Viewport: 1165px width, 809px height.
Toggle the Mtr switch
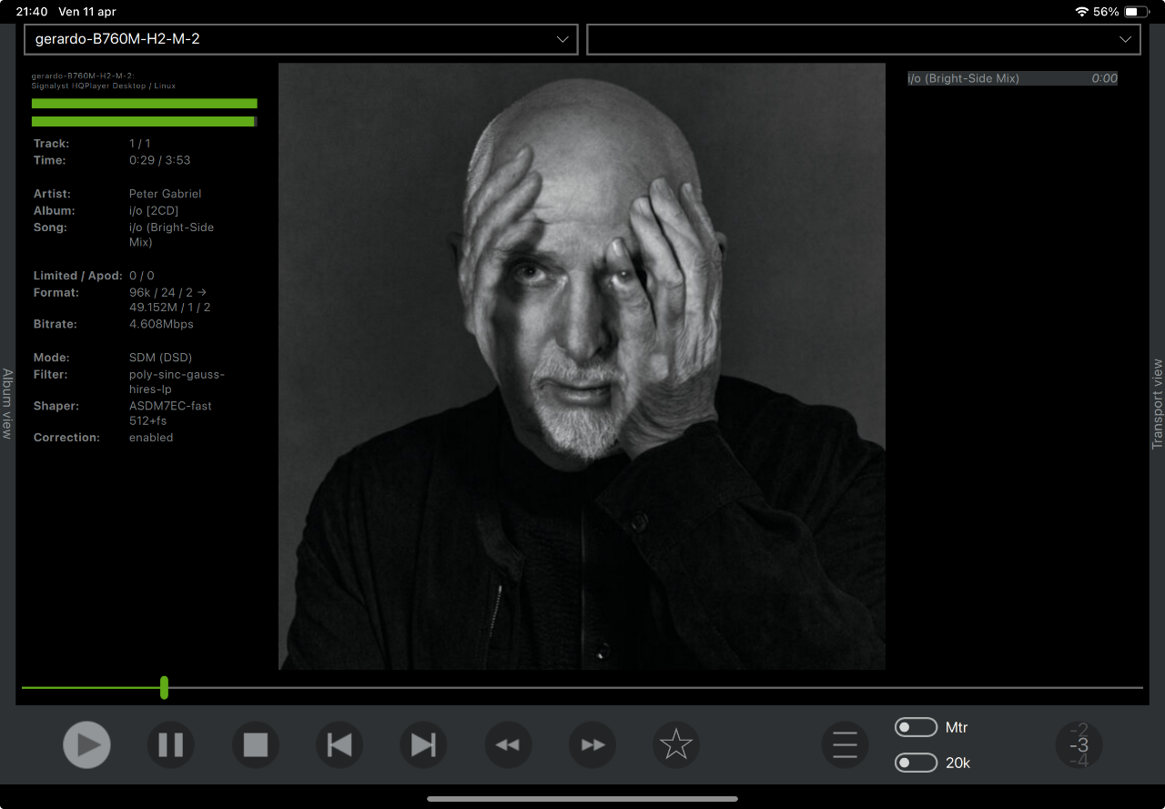[x=917, y=727]
